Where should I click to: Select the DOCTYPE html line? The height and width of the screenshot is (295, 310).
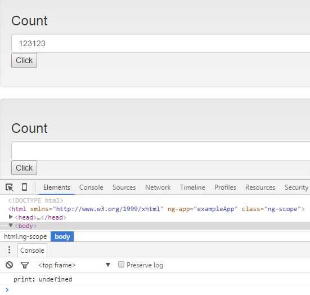[35, 200]
